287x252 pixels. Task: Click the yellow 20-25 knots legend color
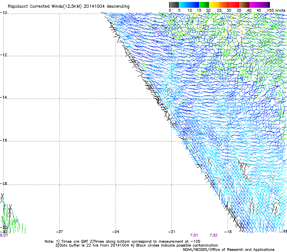click(214, 5)
